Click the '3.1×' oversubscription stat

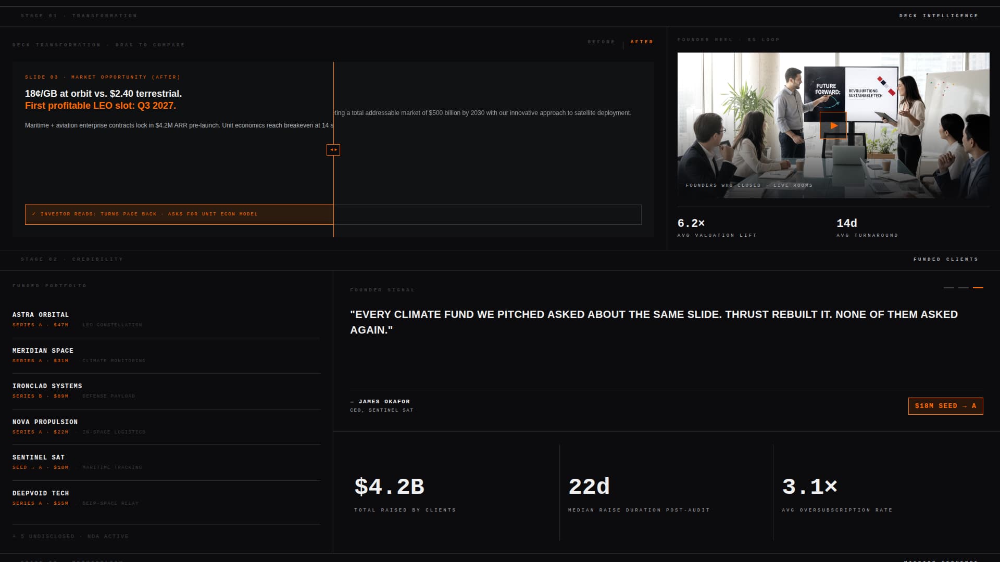tap(810, 487)
